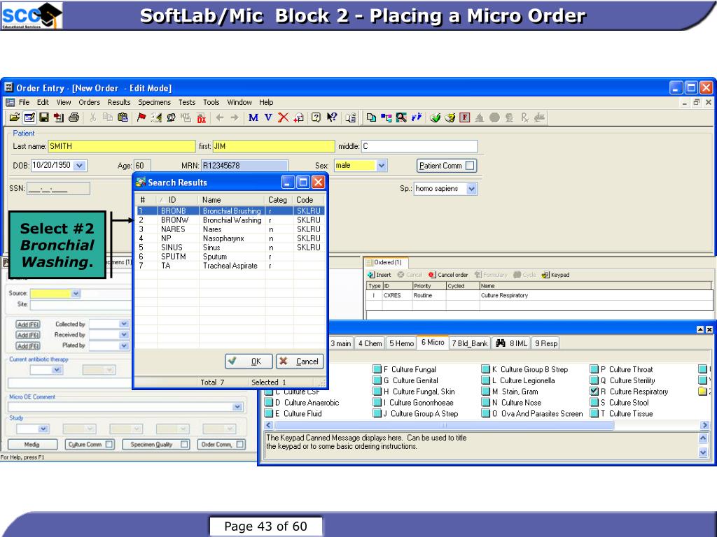Viewport: 717px width, 537px height.
Task: Open the Sex dropdown
Action: pos(382,165)
